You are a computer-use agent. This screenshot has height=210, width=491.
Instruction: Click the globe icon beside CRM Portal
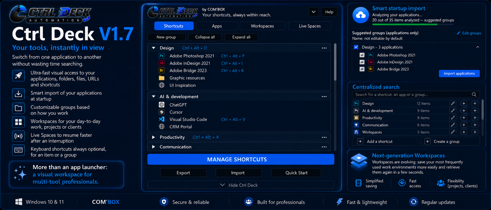161,127
